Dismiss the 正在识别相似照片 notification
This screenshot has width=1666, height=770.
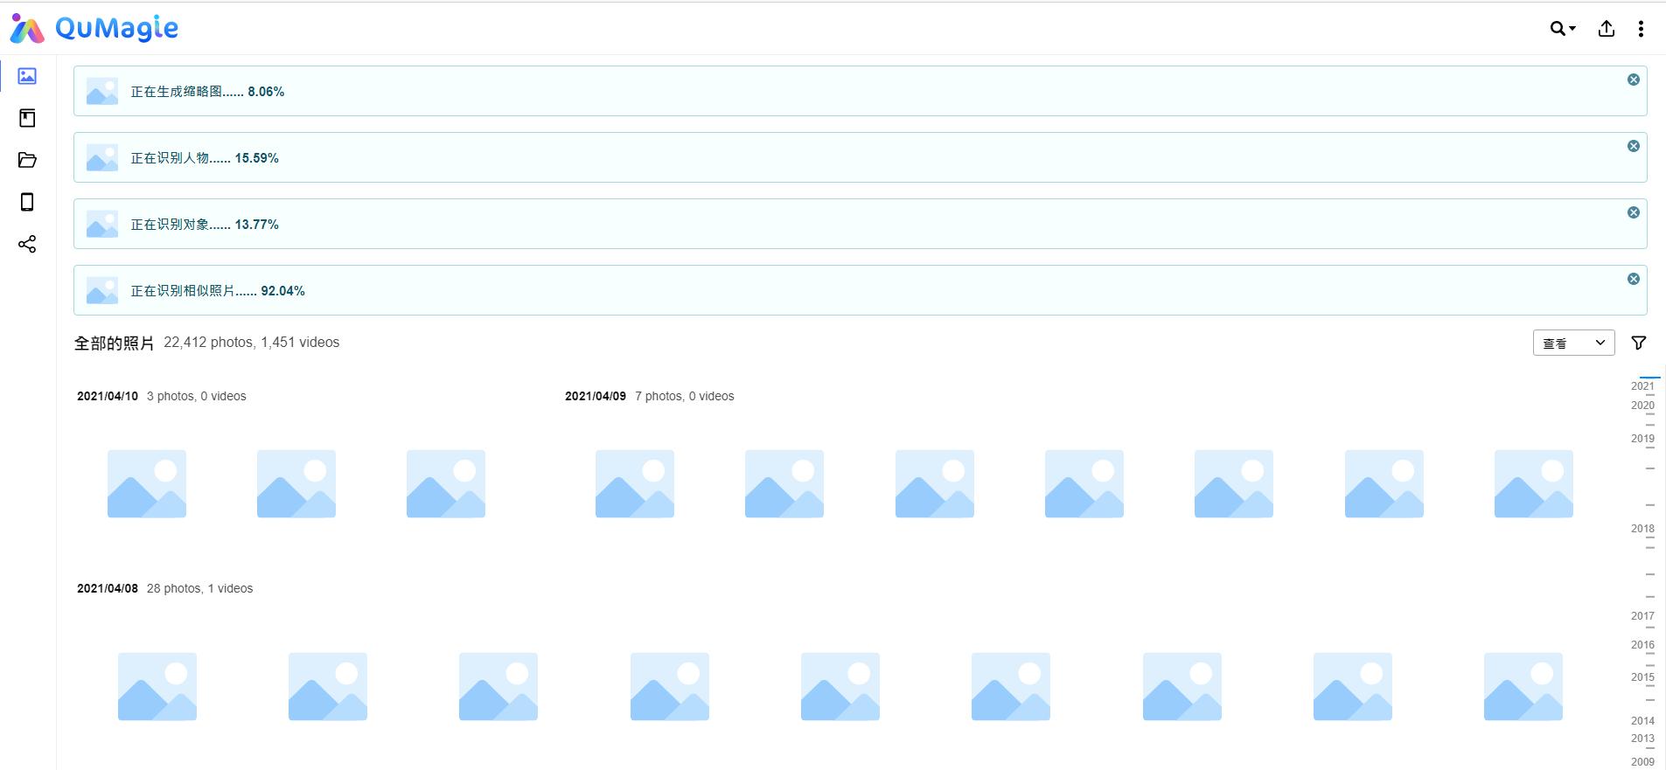1634,279
